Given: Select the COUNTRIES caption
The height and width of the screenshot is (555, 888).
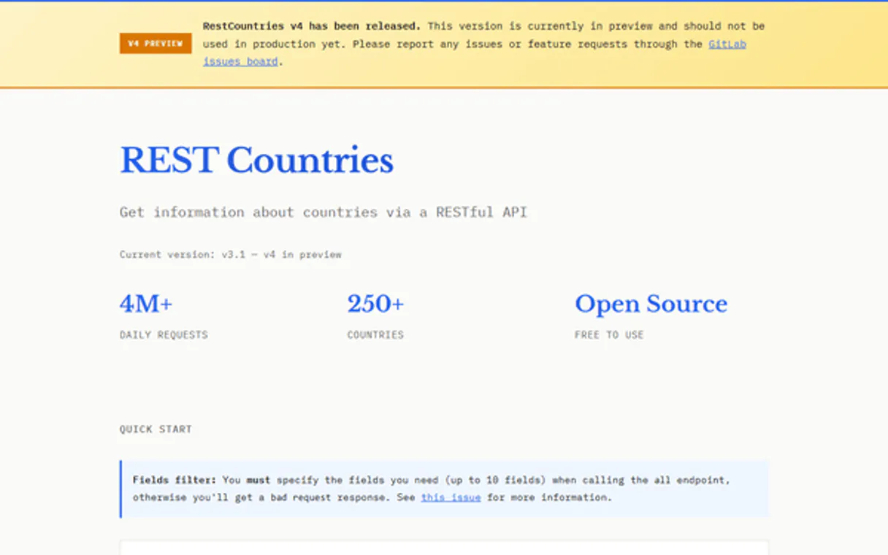Looking at the screenshot, I should tap(375, 334).
